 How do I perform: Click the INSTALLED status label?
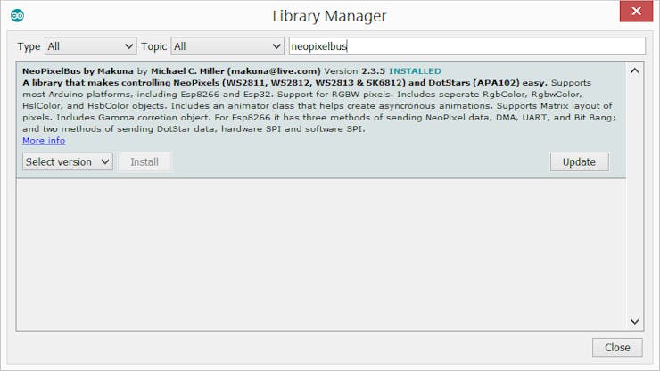tap(415, 71)
